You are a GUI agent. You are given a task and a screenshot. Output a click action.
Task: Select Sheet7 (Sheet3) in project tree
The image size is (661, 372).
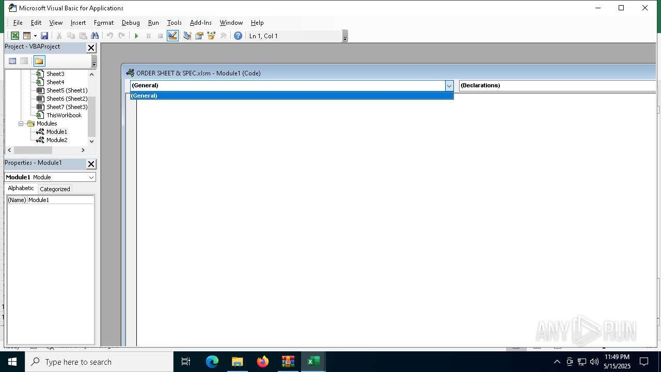67,107
